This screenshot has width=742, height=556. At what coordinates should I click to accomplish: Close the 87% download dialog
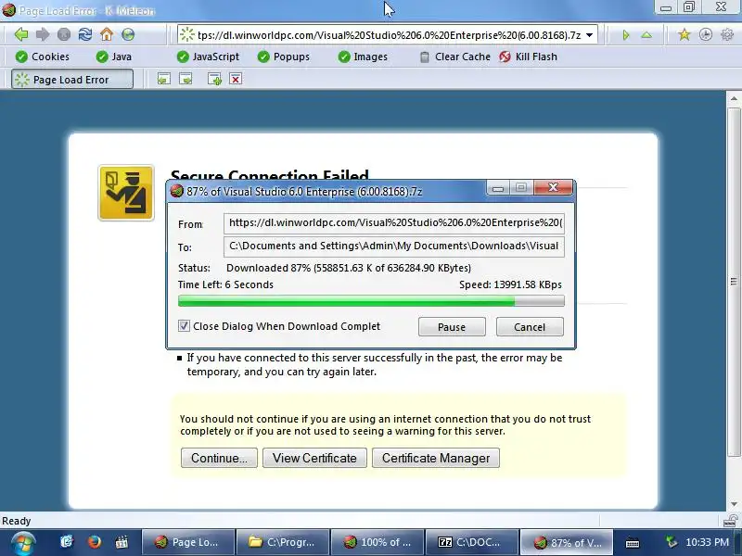(553, 188)
